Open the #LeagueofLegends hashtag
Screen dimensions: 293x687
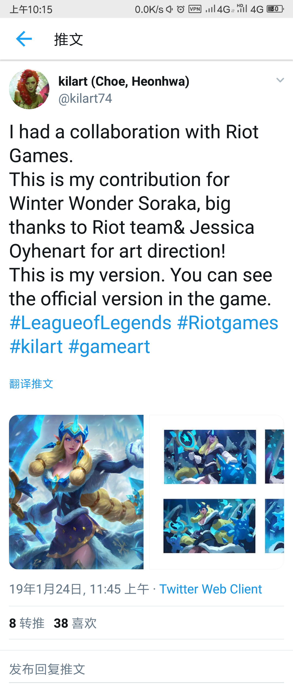tap(91, 323)
